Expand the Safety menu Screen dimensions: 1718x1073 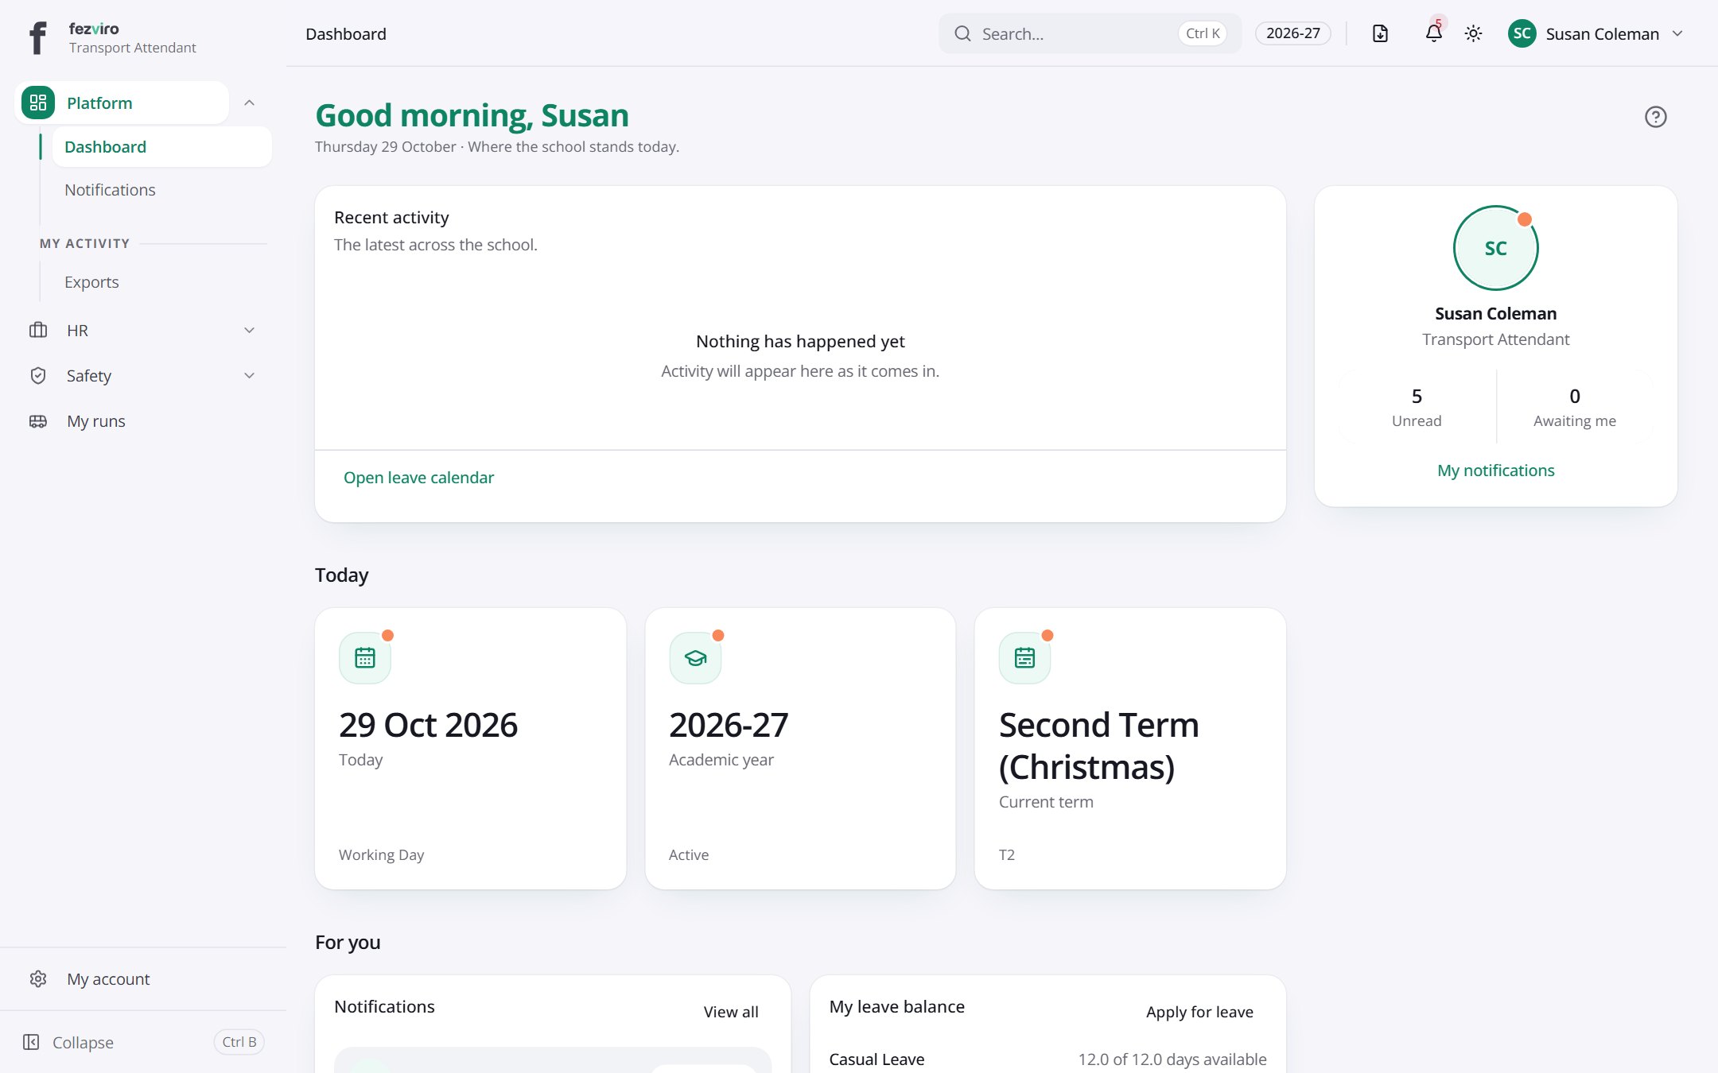pyautogui.click(x=143, y=376)
